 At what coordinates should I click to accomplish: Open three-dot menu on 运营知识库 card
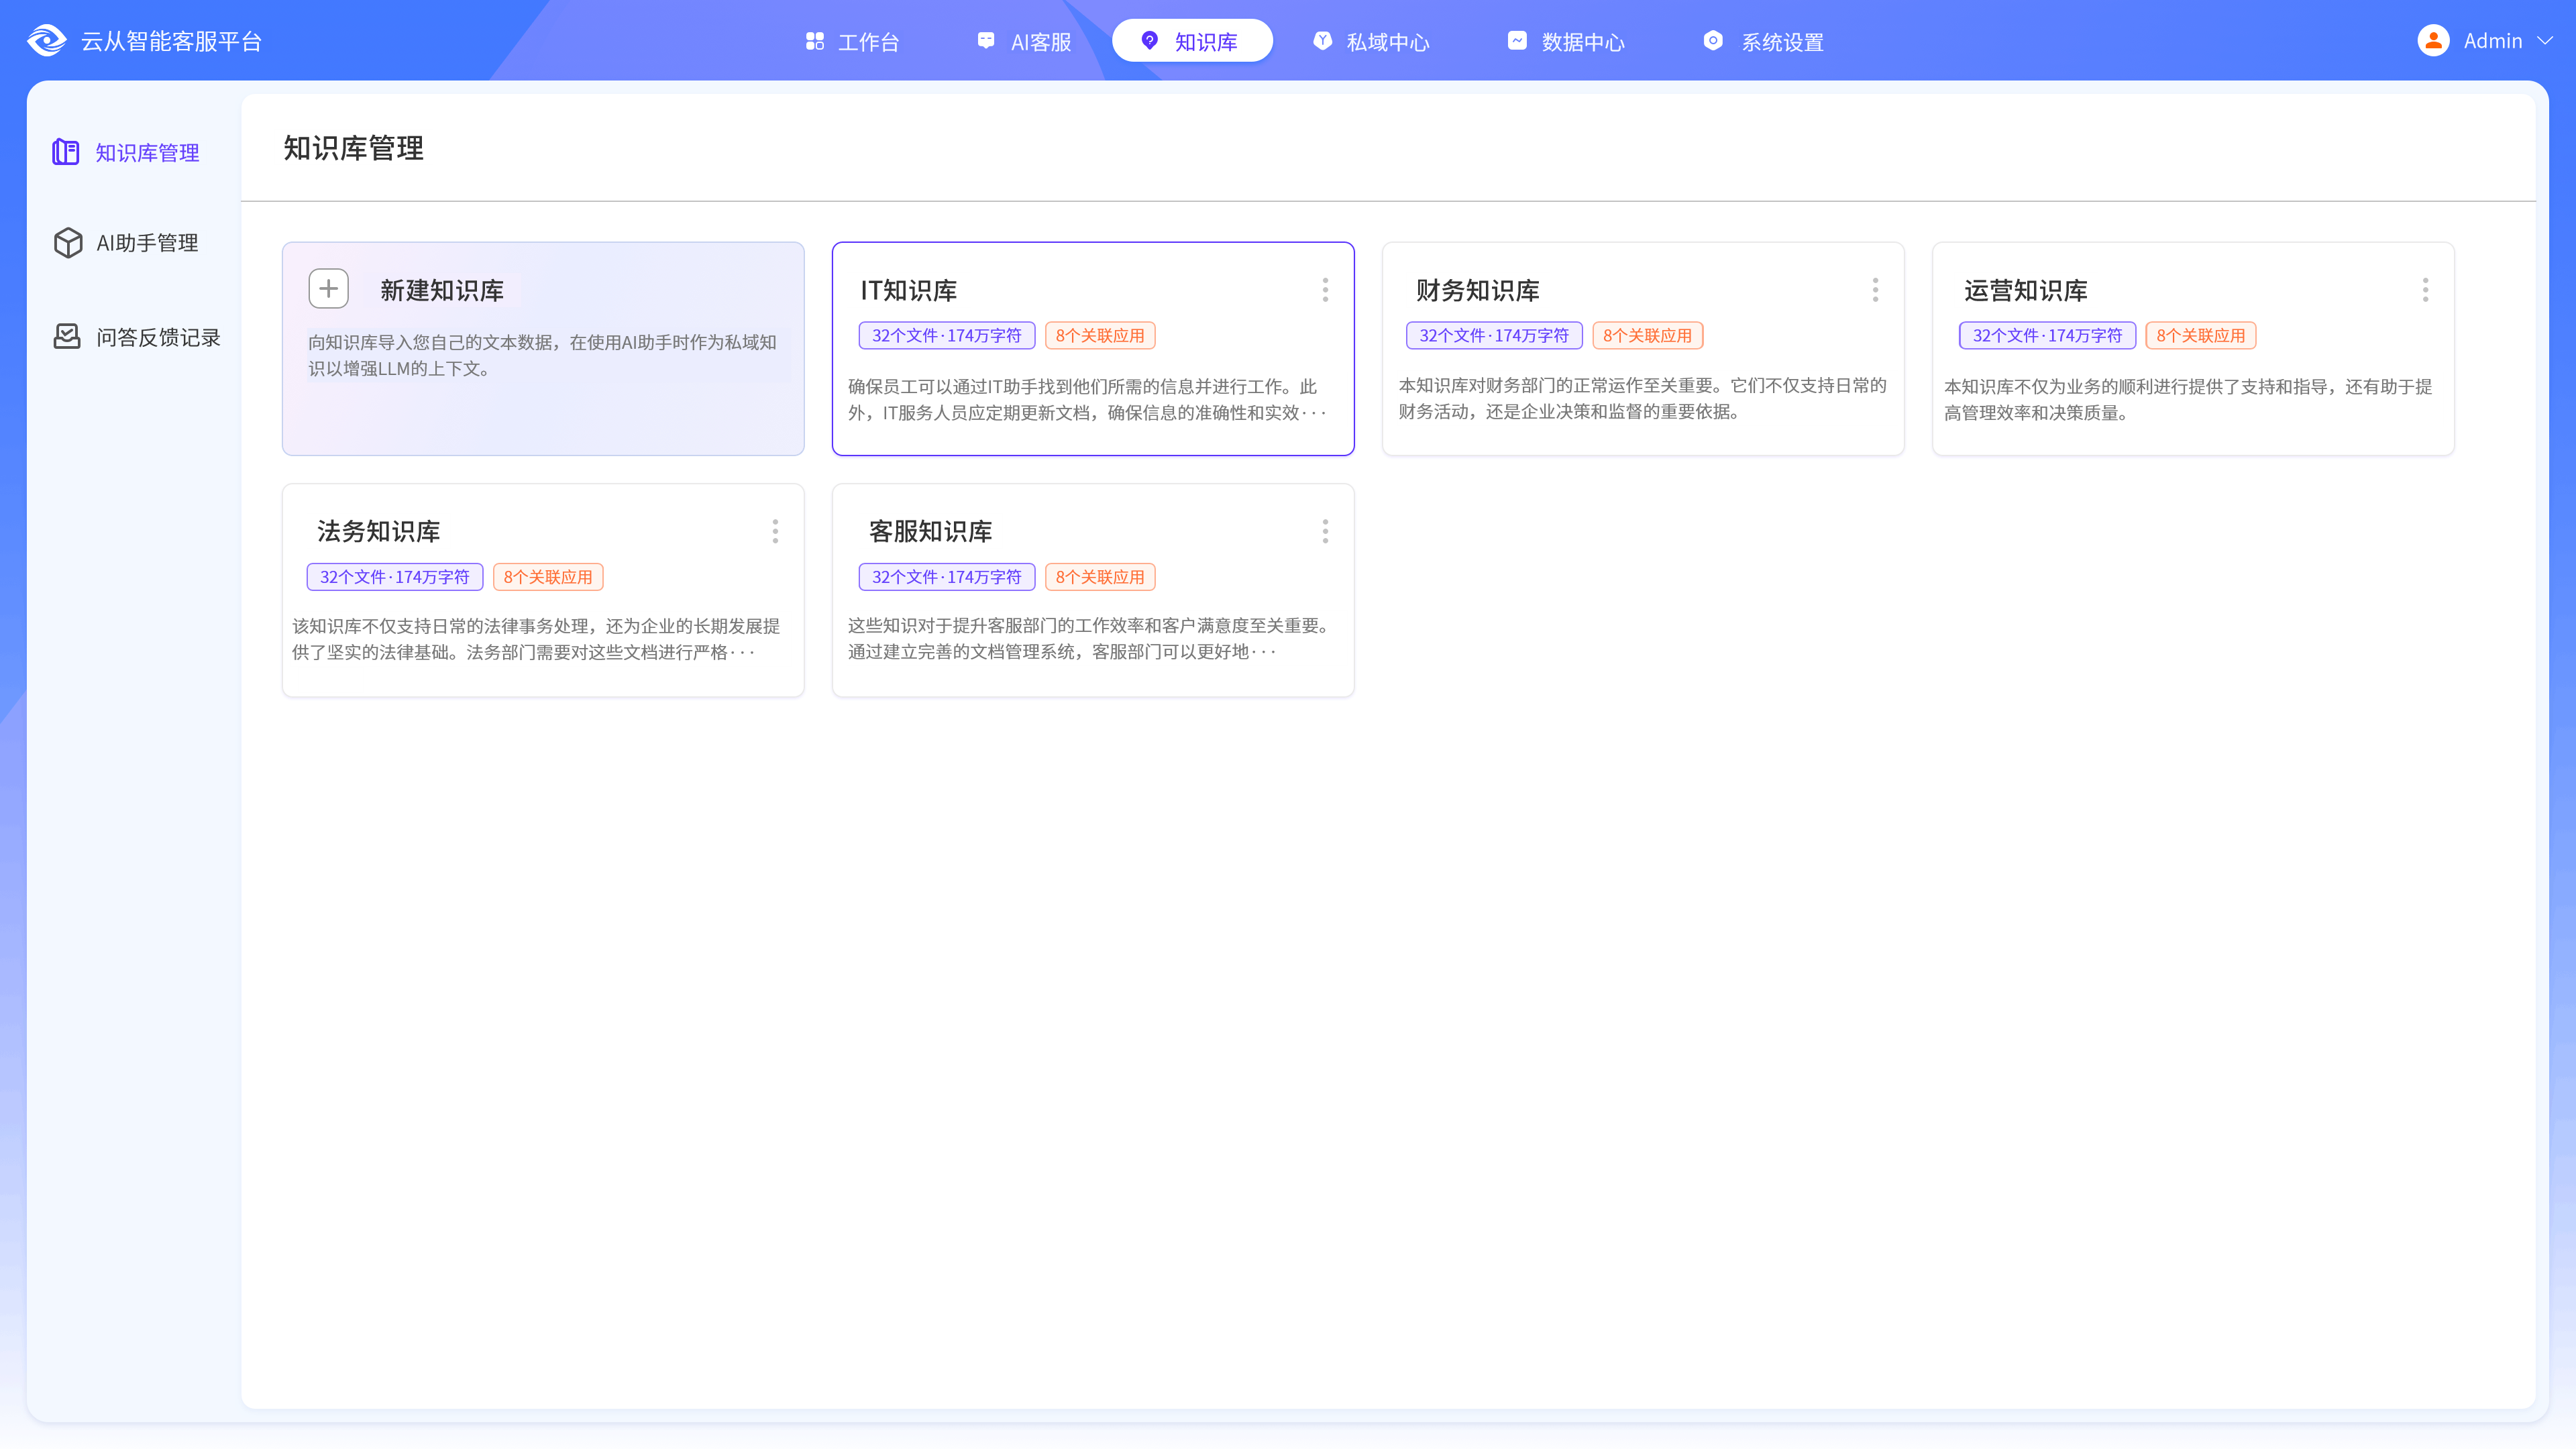click(x=2425, y=290)
